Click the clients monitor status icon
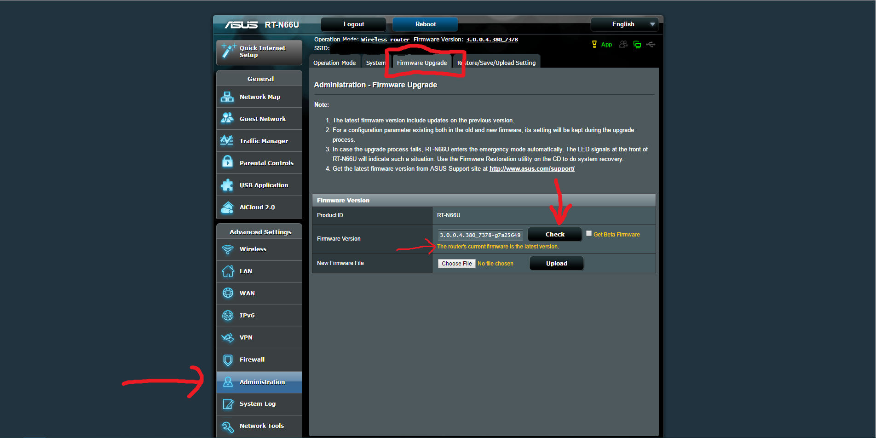This screenshot has width=876, height=438. click(637, 44)
